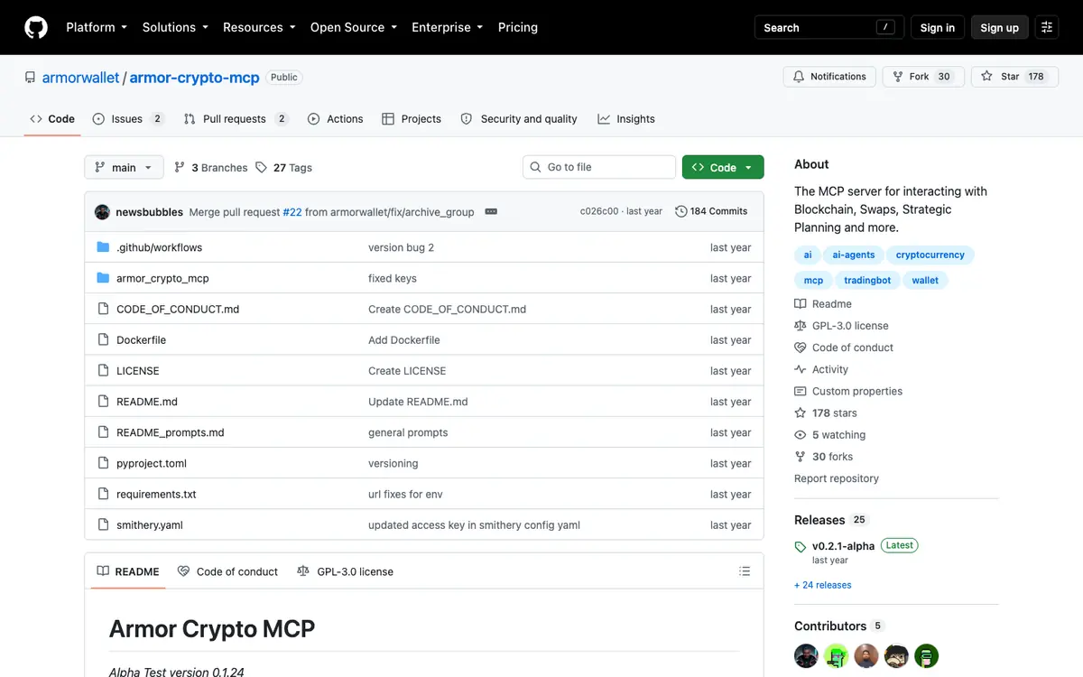
Task: Click the Go to file field
Action: point(599,167)
